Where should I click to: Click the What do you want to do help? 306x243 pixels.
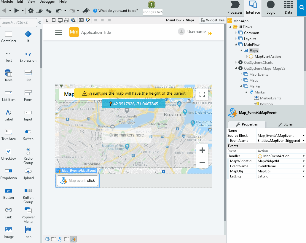click(116, 11)
